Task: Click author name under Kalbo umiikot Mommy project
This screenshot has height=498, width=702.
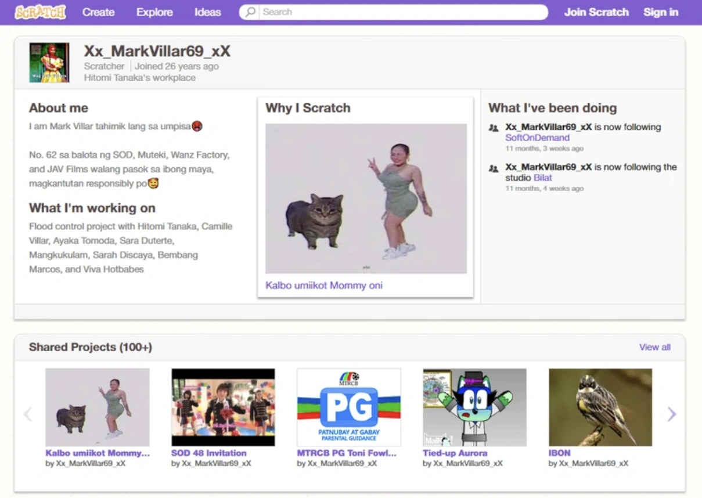Action: (91, 463)
